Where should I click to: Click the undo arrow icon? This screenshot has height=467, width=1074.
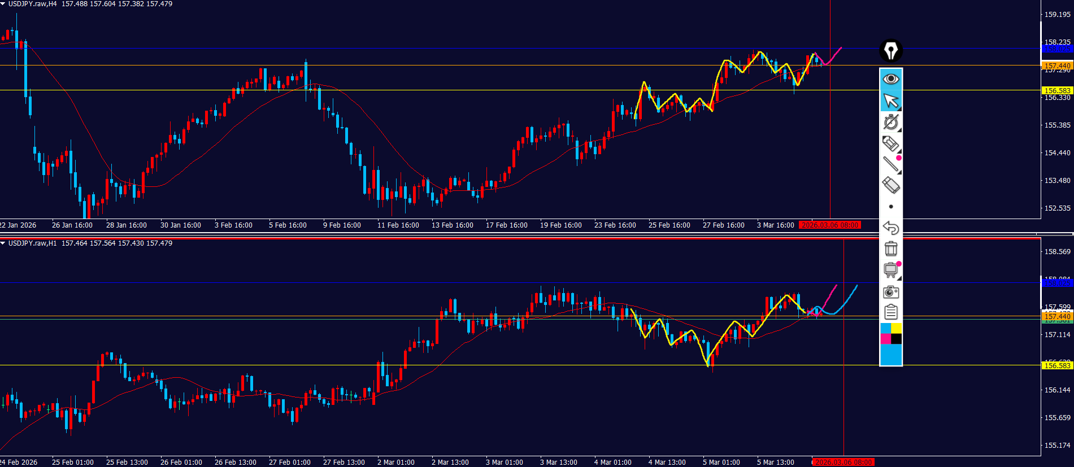890,228
